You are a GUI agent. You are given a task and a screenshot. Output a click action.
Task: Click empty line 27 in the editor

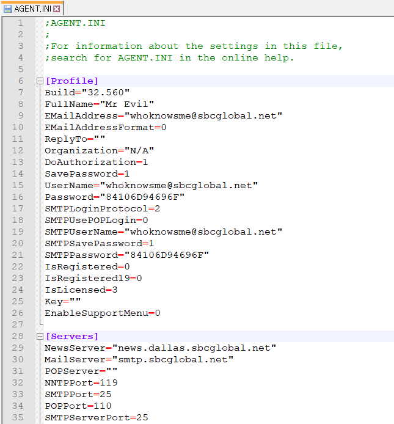point(219,324)
